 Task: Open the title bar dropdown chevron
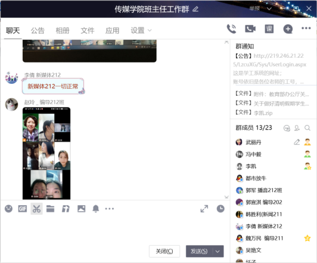coord(269,8)
